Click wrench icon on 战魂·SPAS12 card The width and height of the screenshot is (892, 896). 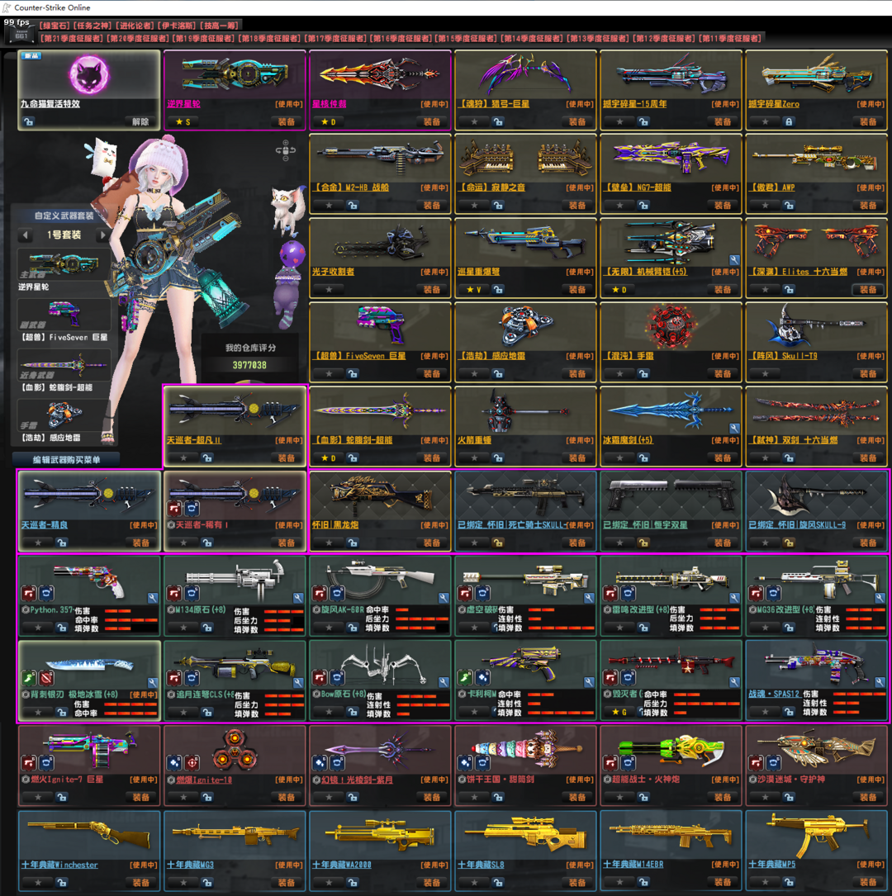tap(880, 682)
